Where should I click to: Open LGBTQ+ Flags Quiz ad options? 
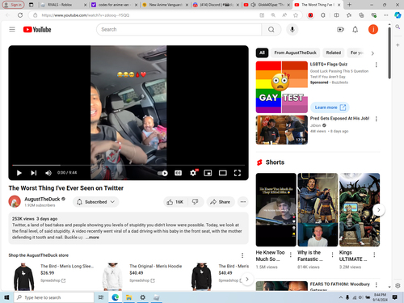coord(377,65)
